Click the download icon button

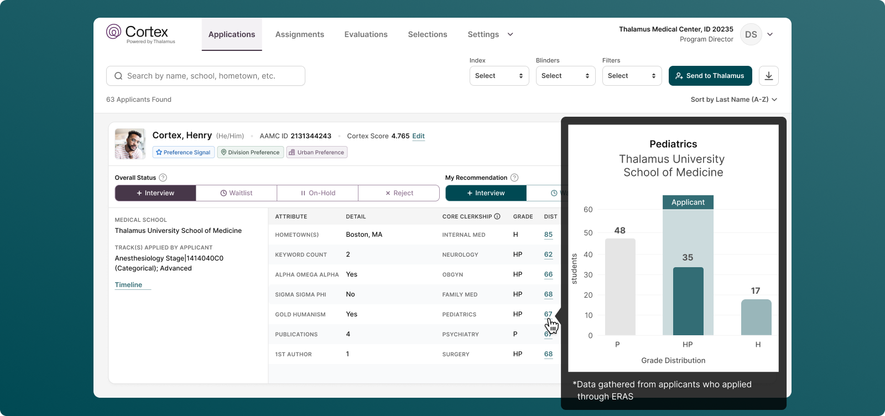pyautogui.click(x=768, y=76)
